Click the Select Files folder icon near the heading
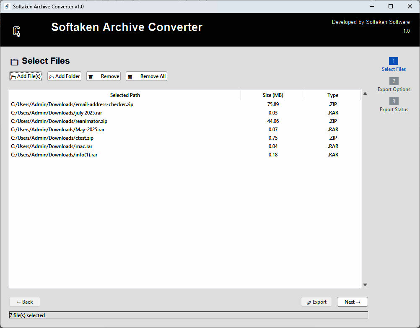The width and height of the screenshot is (420, 328). coord(14,61)
